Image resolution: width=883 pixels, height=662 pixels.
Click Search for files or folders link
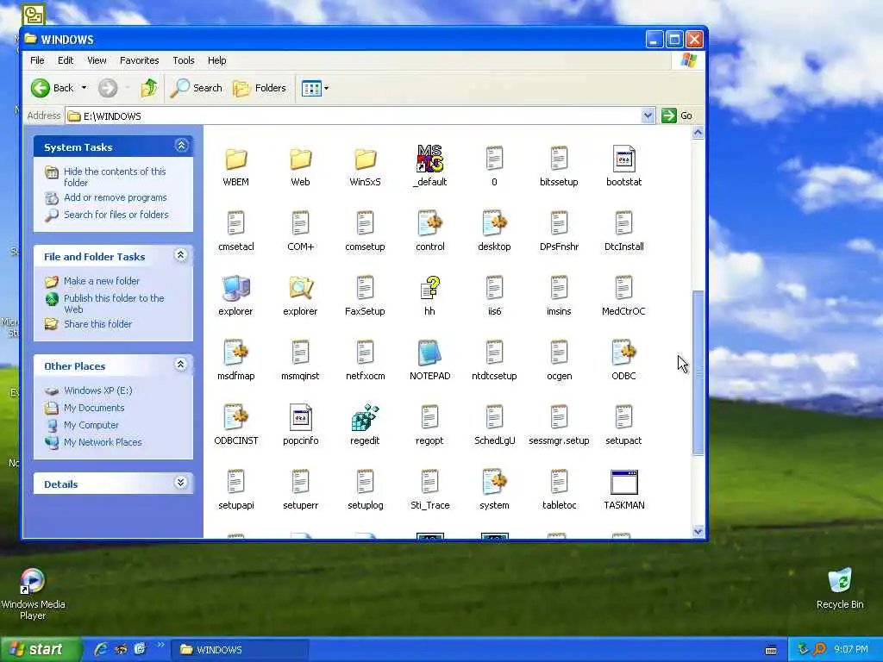click(x=116, y=215)
